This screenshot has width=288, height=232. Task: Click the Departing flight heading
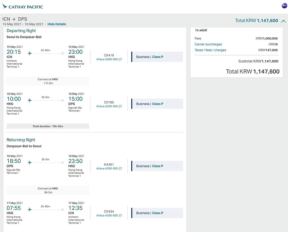(x=21, y=31)
